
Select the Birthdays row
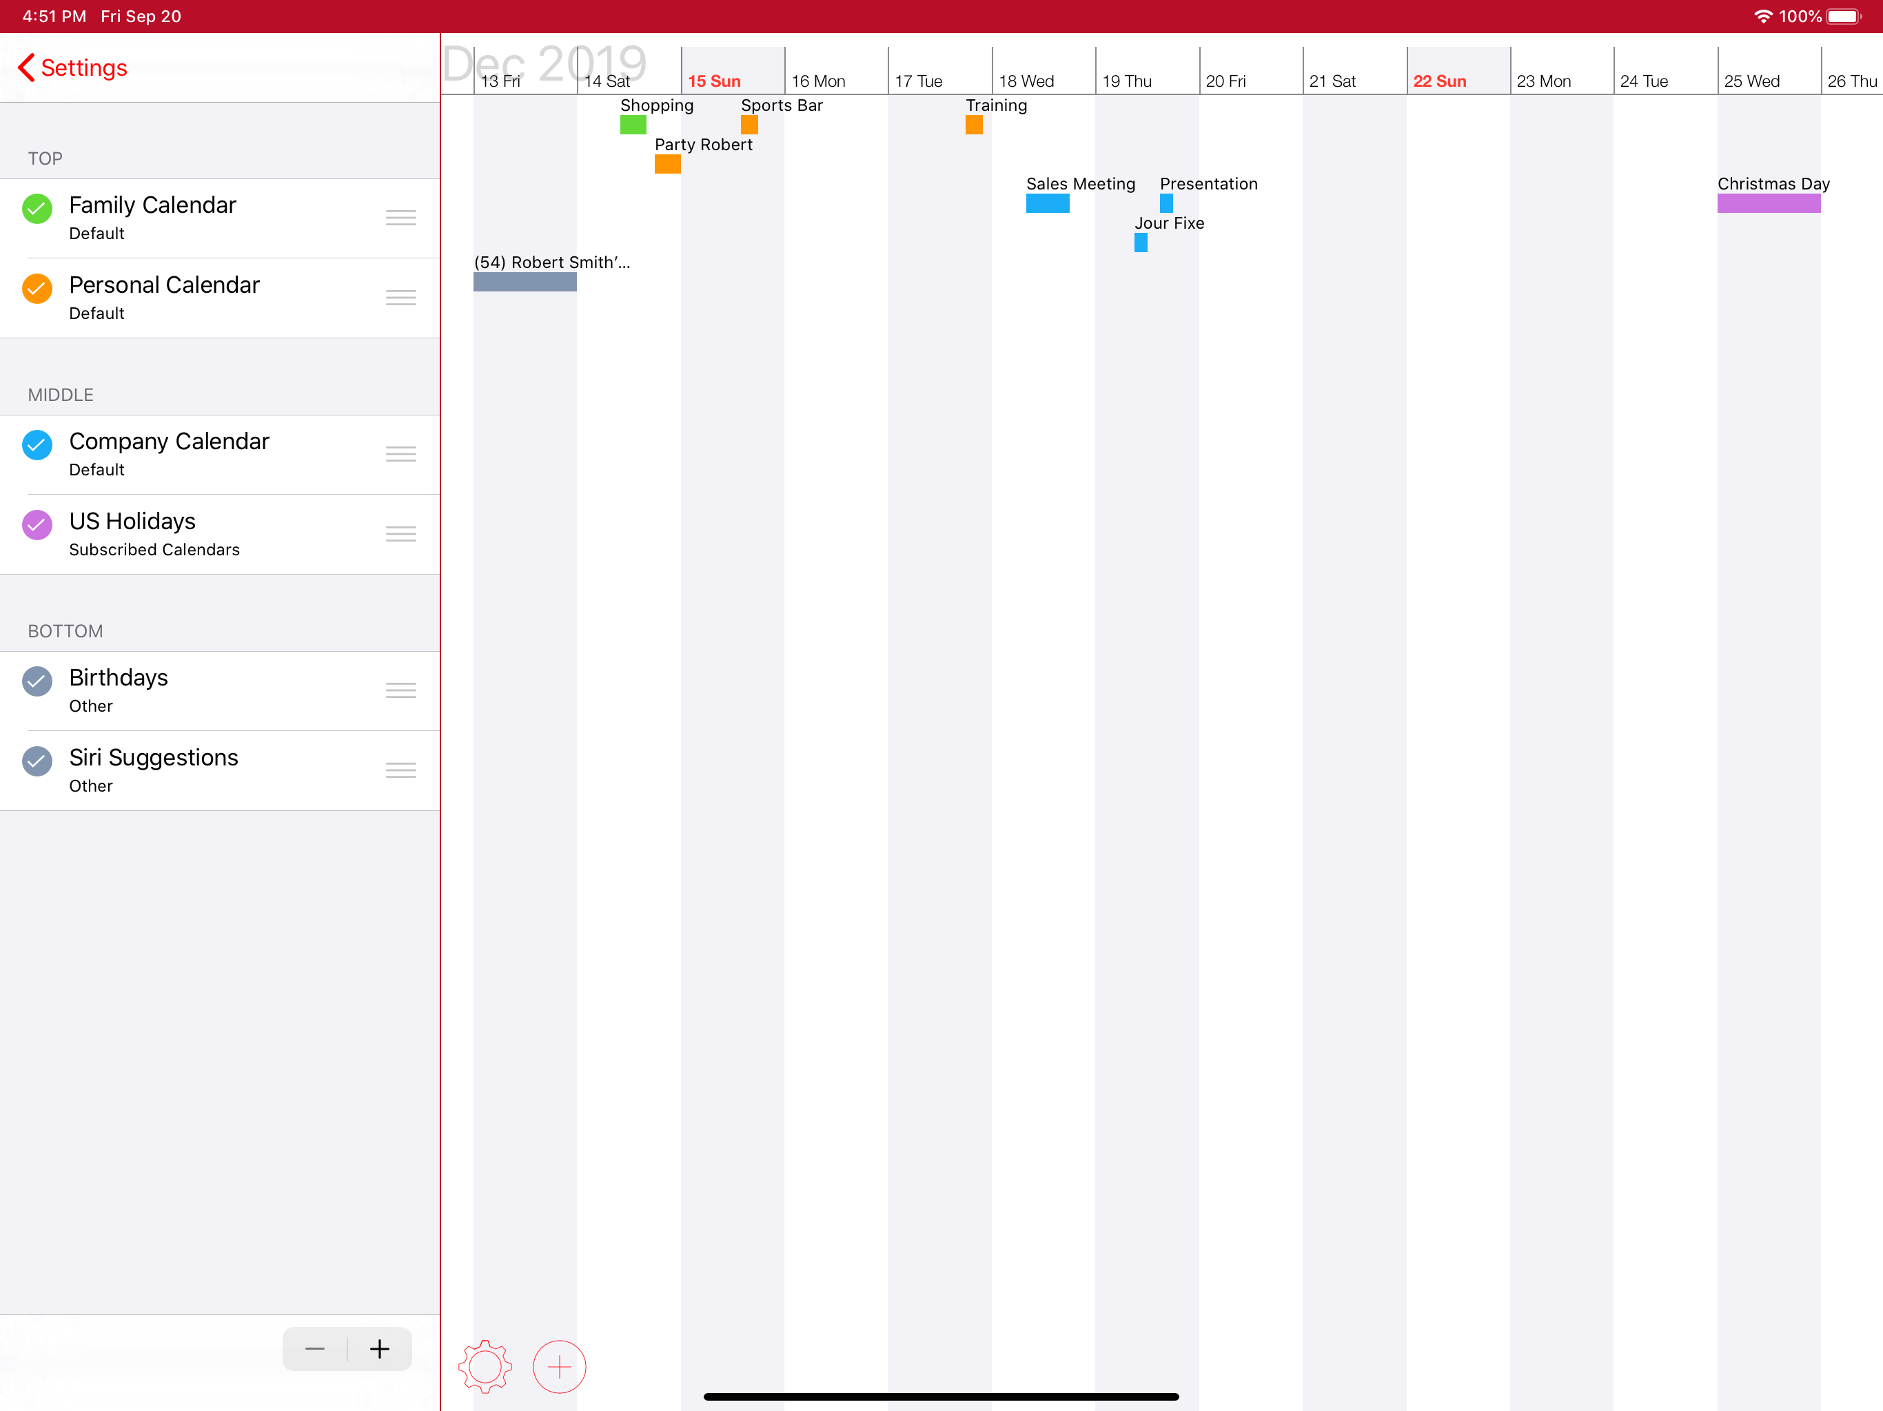(220, 690)
